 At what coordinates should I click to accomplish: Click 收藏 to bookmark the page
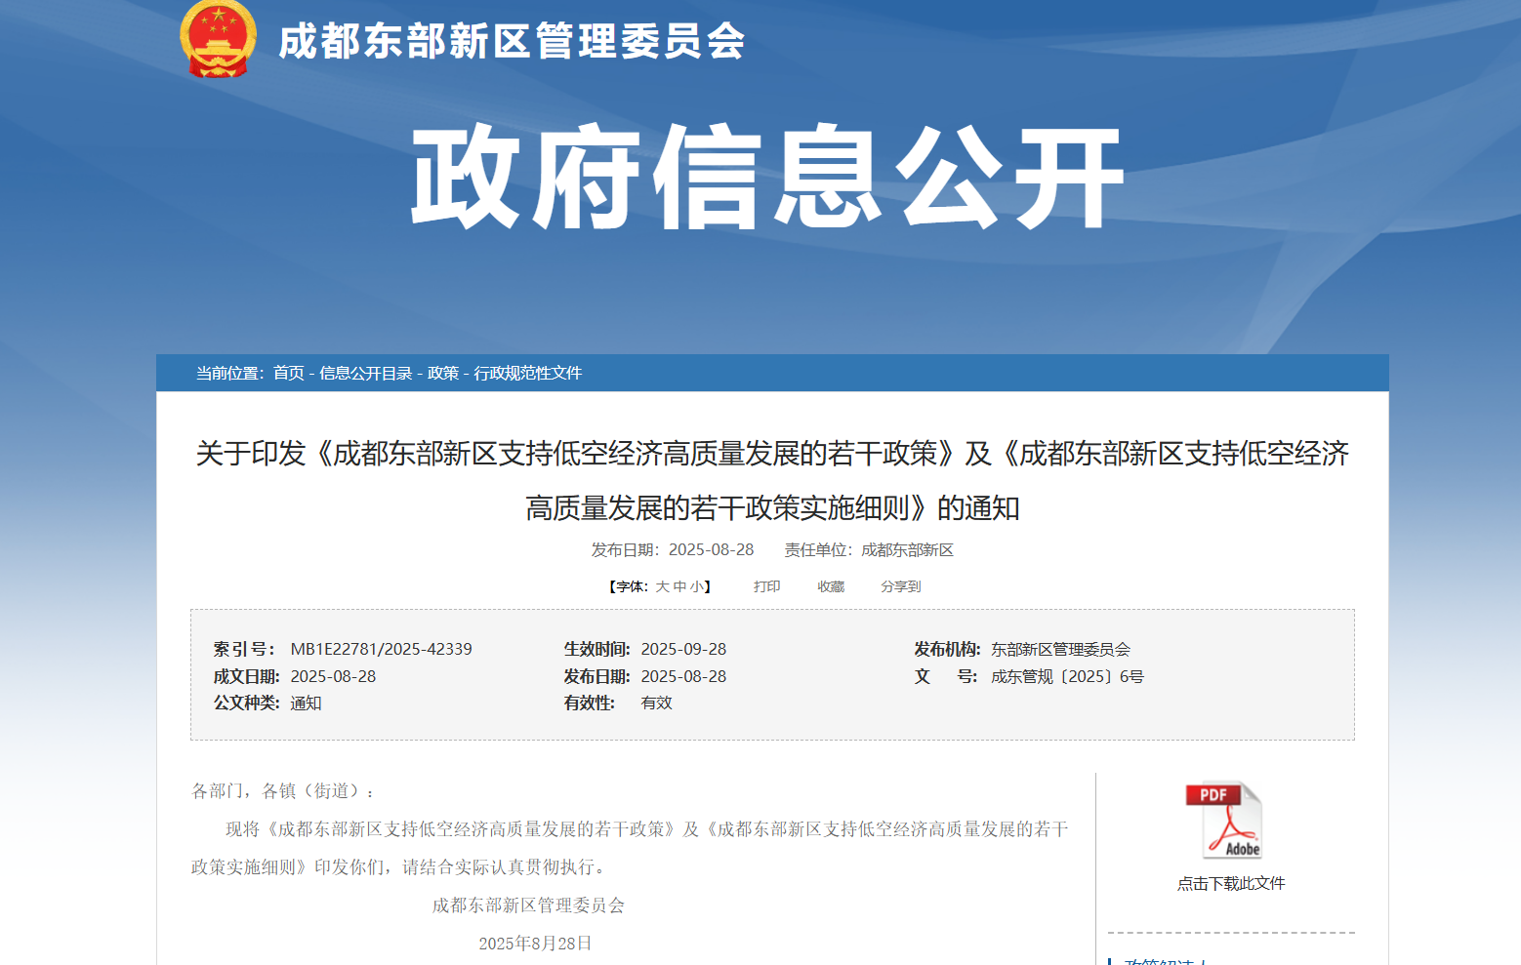coord(831,586)
